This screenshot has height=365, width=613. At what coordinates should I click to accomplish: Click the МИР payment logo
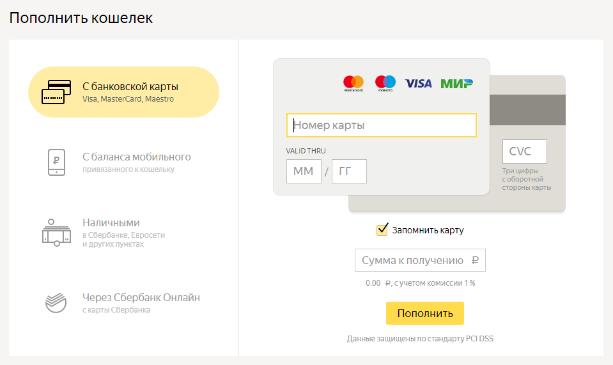456,84
